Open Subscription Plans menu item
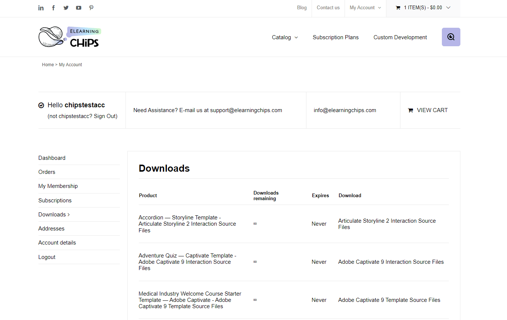 335,37
